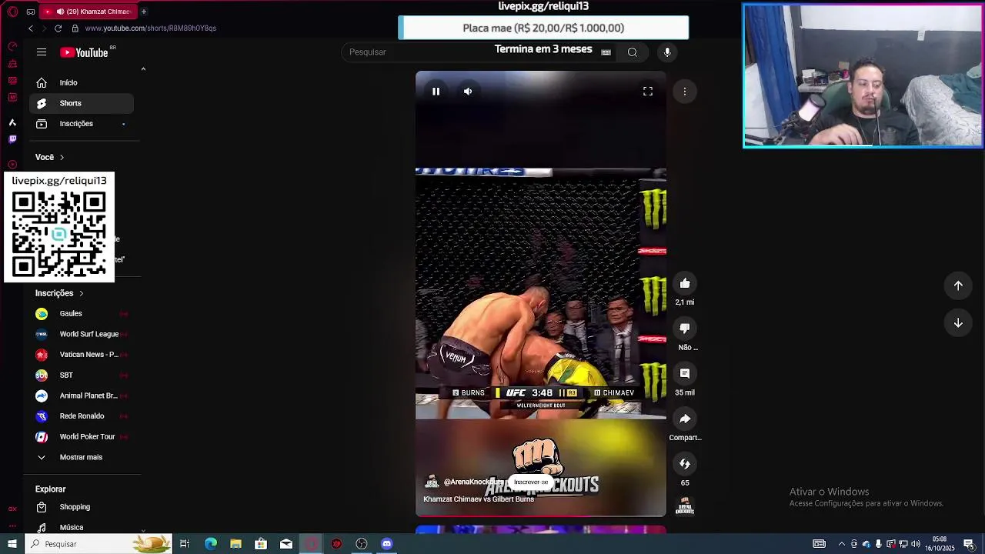Switch to OBS Studio on the taskbar

(362, 544)
